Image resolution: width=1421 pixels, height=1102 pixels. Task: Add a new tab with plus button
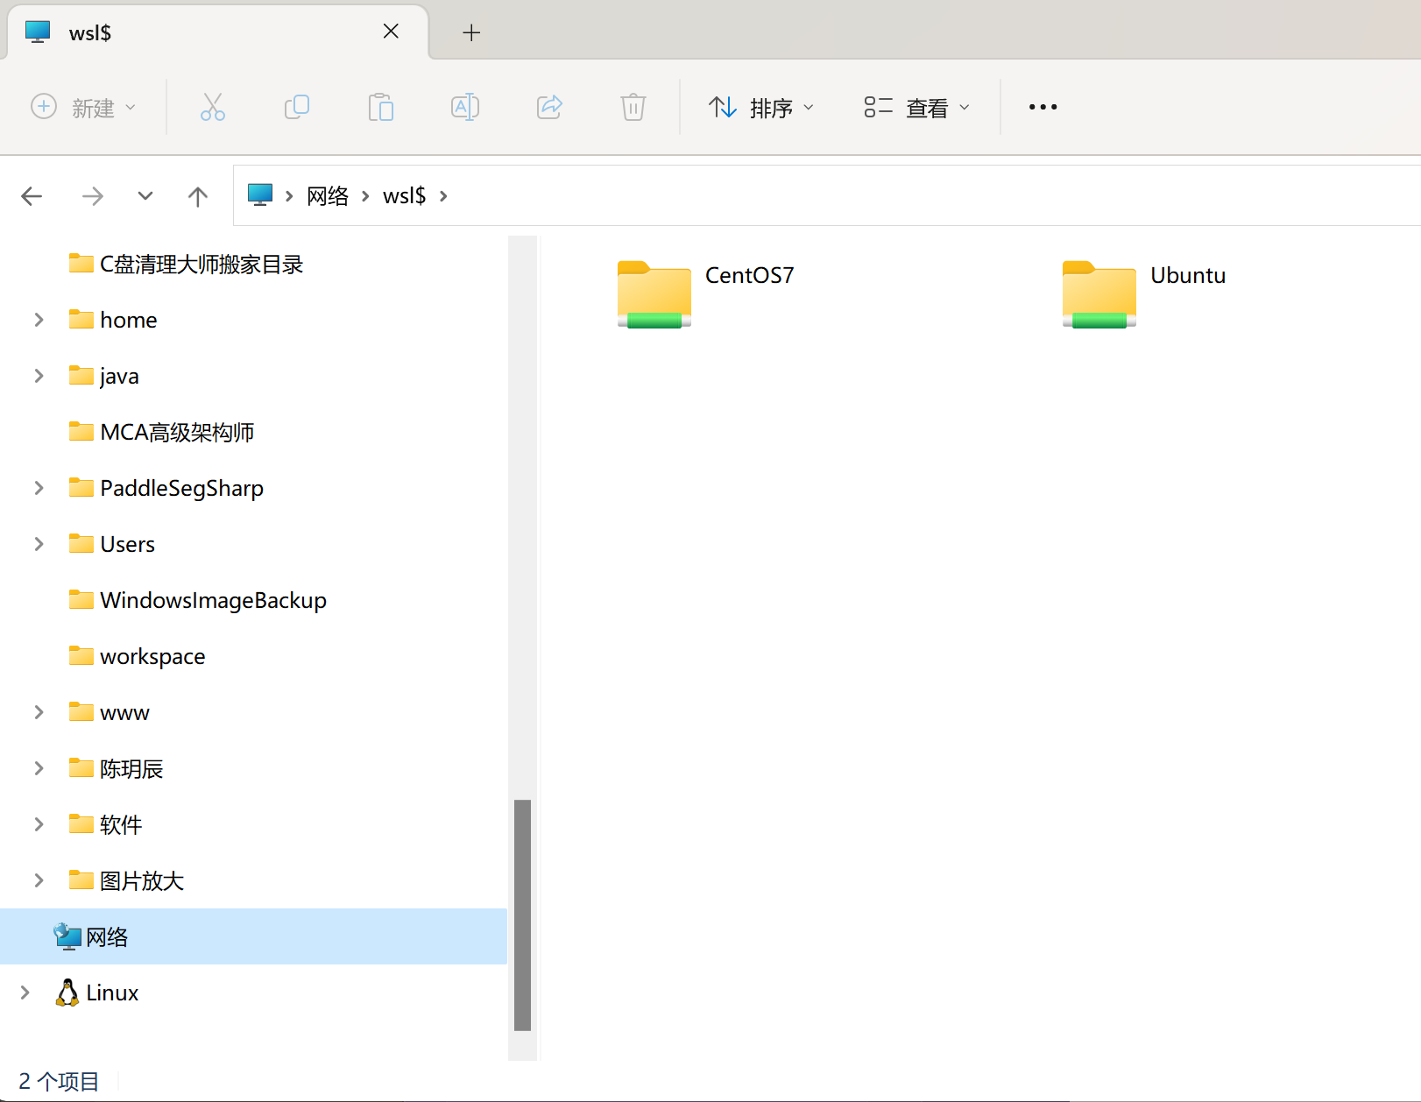(471, 32)
